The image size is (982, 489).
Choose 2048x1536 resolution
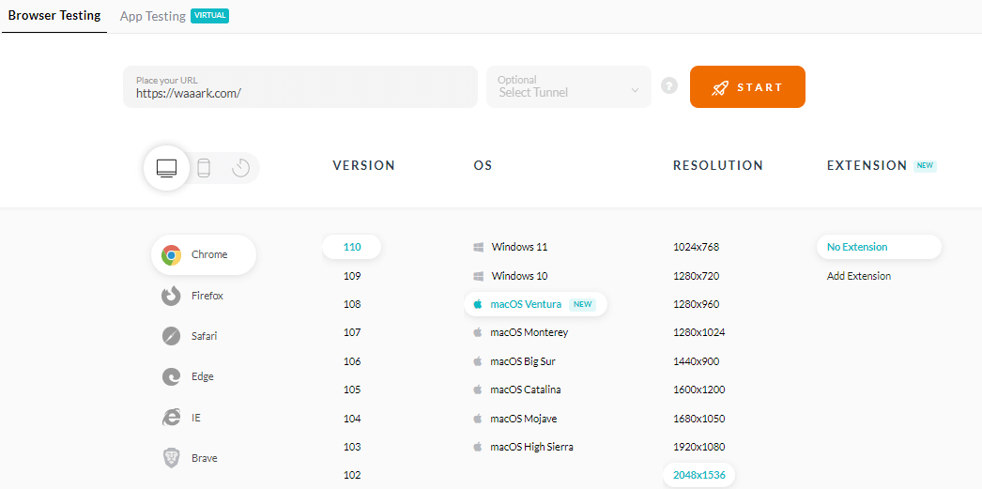coord(698,475)
